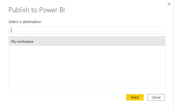
Task: Highlight the My workspace entry
Action: [87, 41]
